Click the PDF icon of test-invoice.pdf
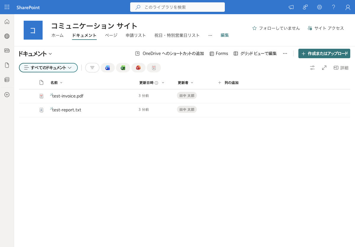The height and width of the screenshot is (247, 355). coord(41,96)
